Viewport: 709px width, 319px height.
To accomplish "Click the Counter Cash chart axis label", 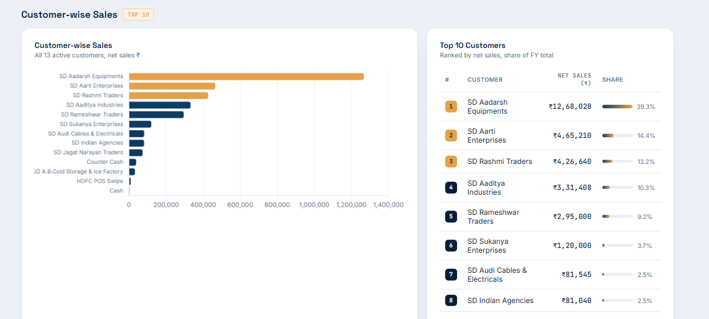I will [105, 162].
